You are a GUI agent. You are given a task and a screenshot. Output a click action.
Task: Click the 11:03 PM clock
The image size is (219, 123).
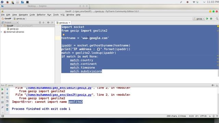coord(213,2)
